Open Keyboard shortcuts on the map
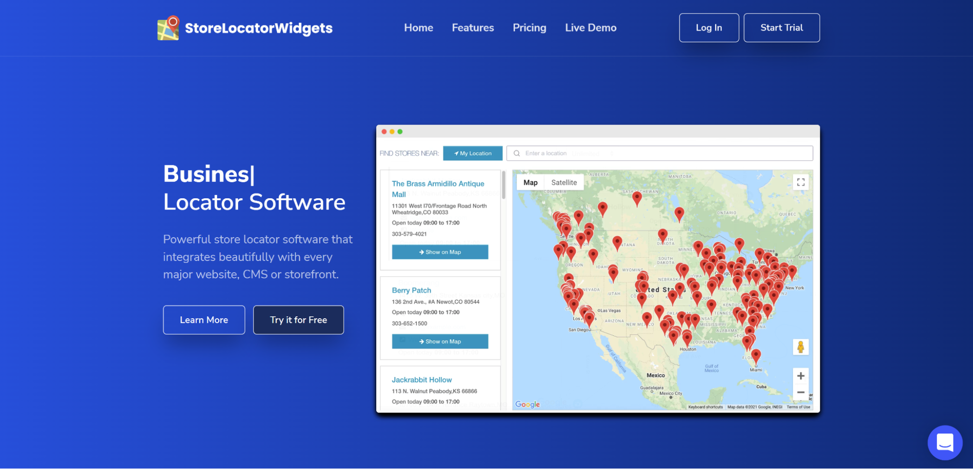The height and width of the screenshot is (469, 973). pyautogui.click(x=705, y=407)
